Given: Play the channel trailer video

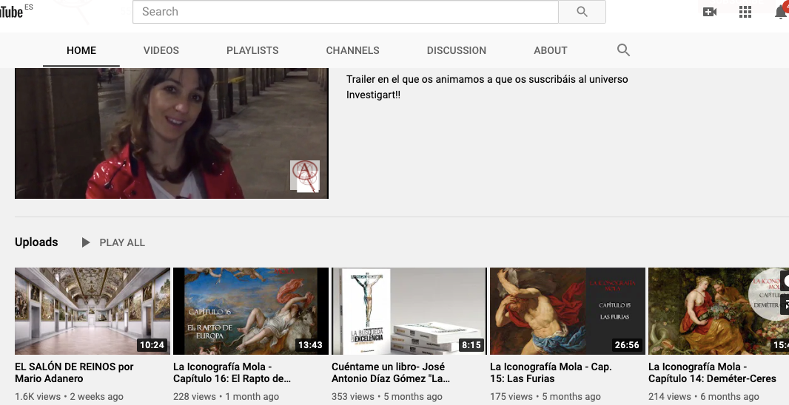Looking at the screenshot, I should (x=171, y=133).
